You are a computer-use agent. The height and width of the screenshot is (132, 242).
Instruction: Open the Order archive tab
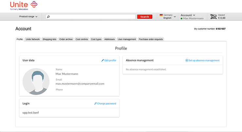click(66, 39)
